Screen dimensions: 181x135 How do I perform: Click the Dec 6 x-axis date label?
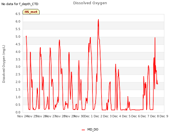(x=135, y=116)
